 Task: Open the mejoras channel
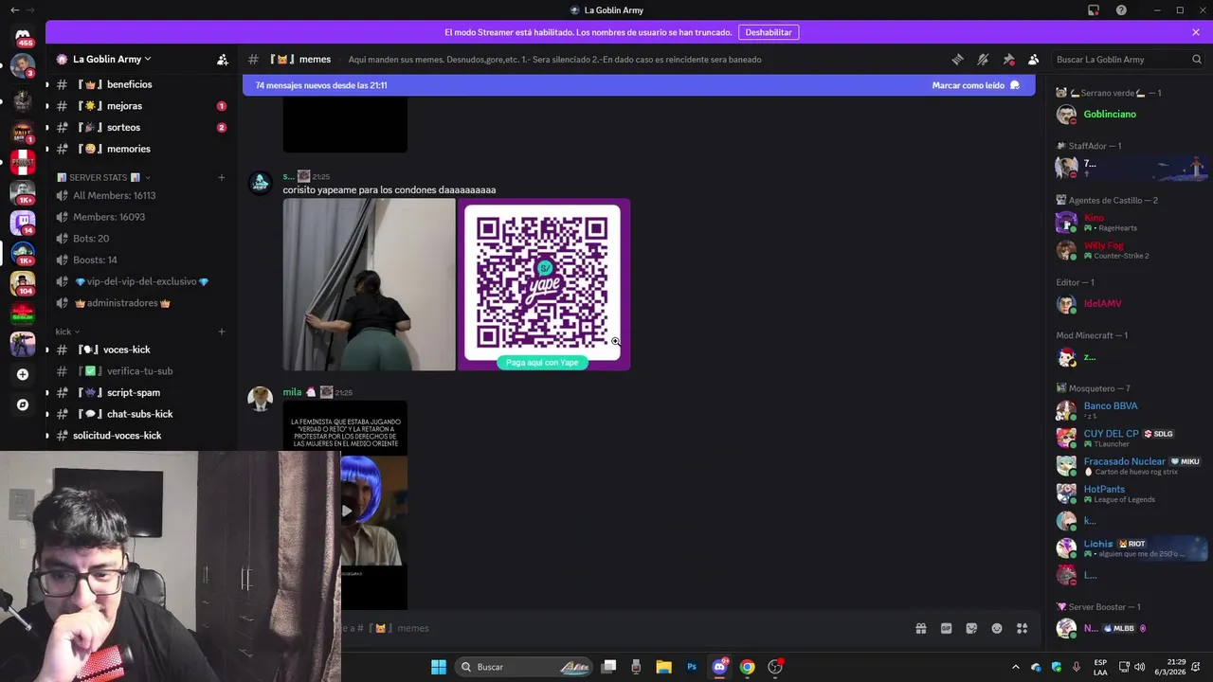pyautogui.click(x=140, y=106)
